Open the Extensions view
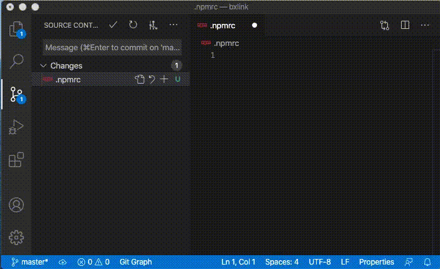The height and width of the screenshot is (269, 440). point(16,160)
